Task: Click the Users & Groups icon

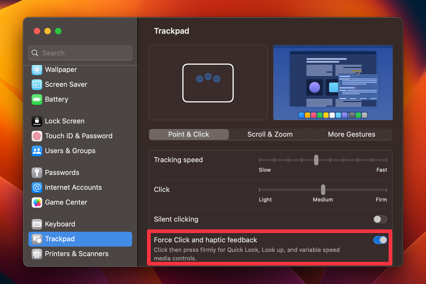Action: coord(37,151)
